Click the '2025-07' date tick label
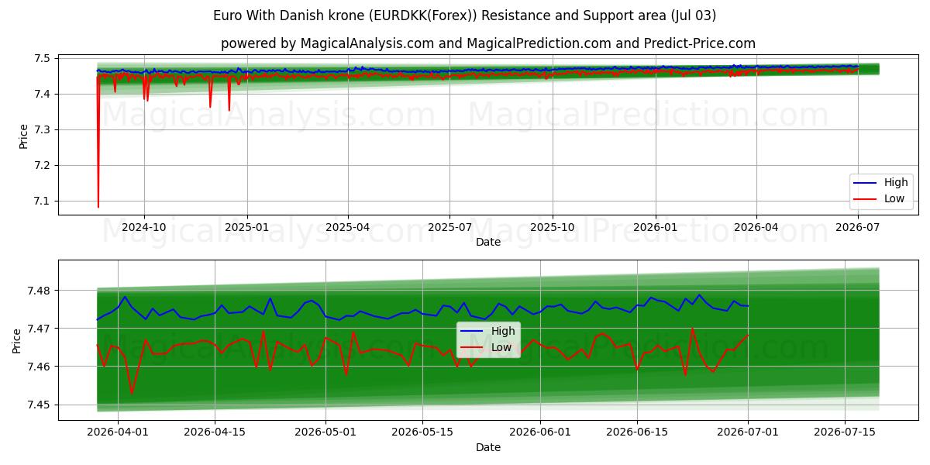The height and width of the screenshot is (465, 930). (449, 227)
